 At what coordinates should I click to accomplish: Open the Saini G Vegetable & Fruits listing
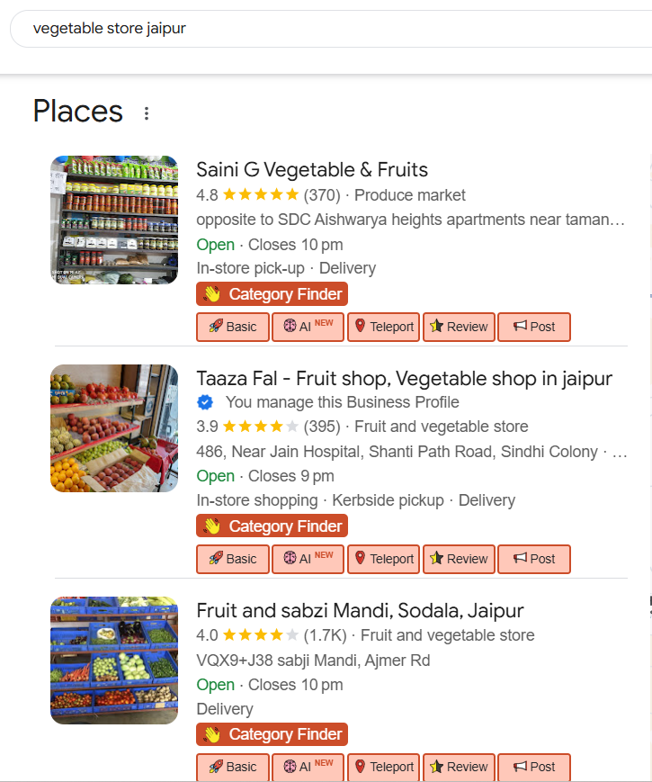click(312, 170)
